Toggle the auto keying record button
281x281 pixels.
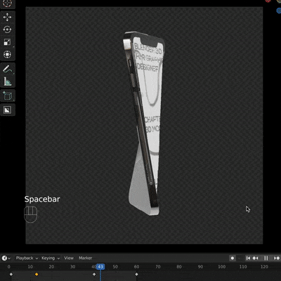[233, 258]
